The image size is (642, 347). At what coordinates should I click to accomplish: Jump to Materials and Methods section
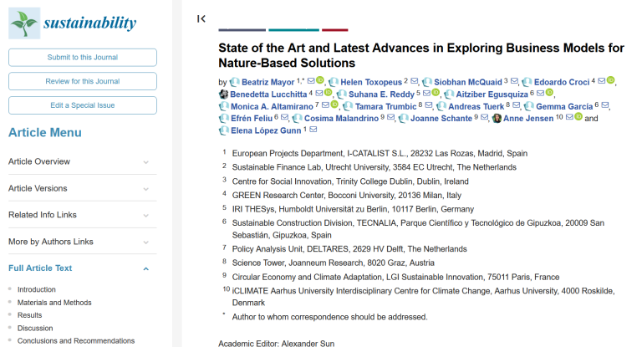pos(54,303)
